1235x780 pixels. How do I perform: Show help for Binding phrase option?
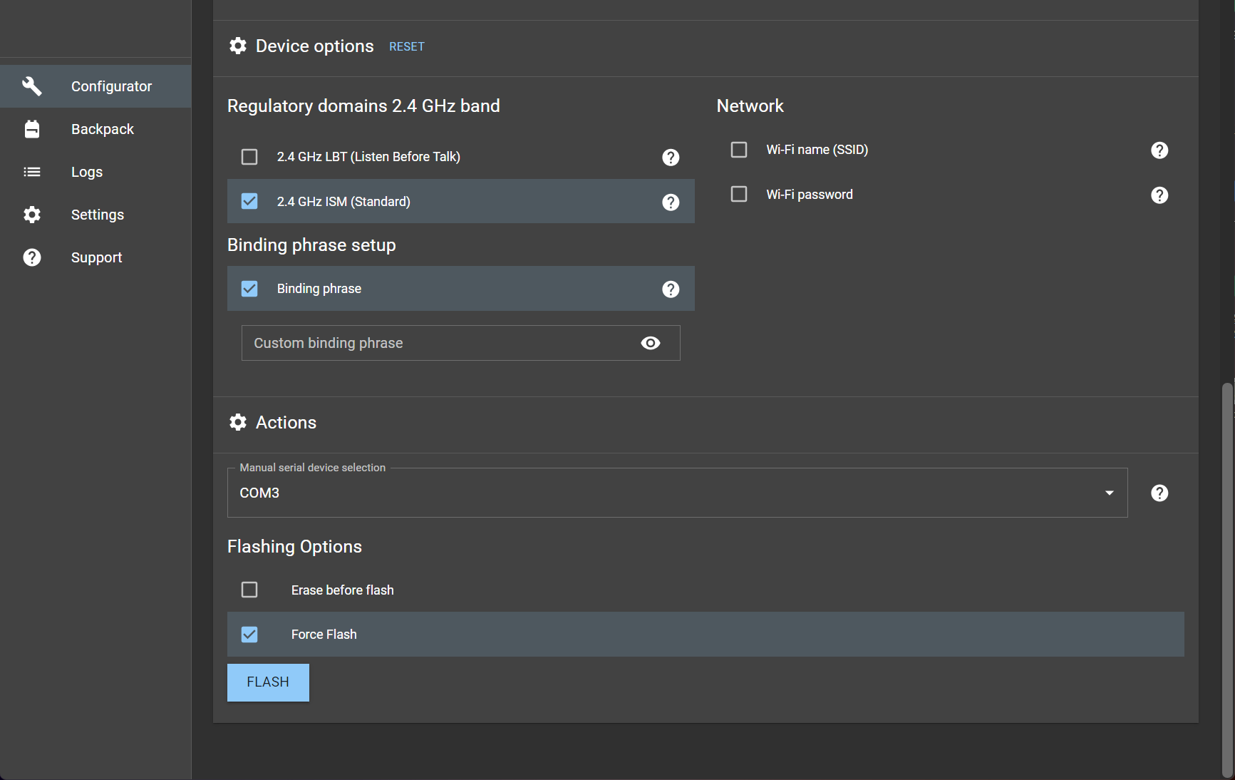671,289
